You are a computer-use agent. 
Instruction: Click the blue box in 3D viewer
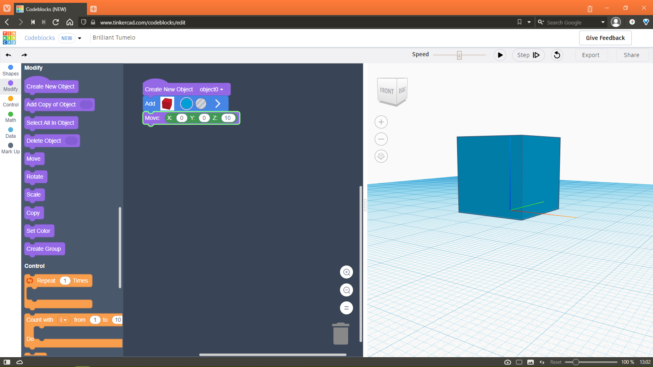(x=508, y=177)
